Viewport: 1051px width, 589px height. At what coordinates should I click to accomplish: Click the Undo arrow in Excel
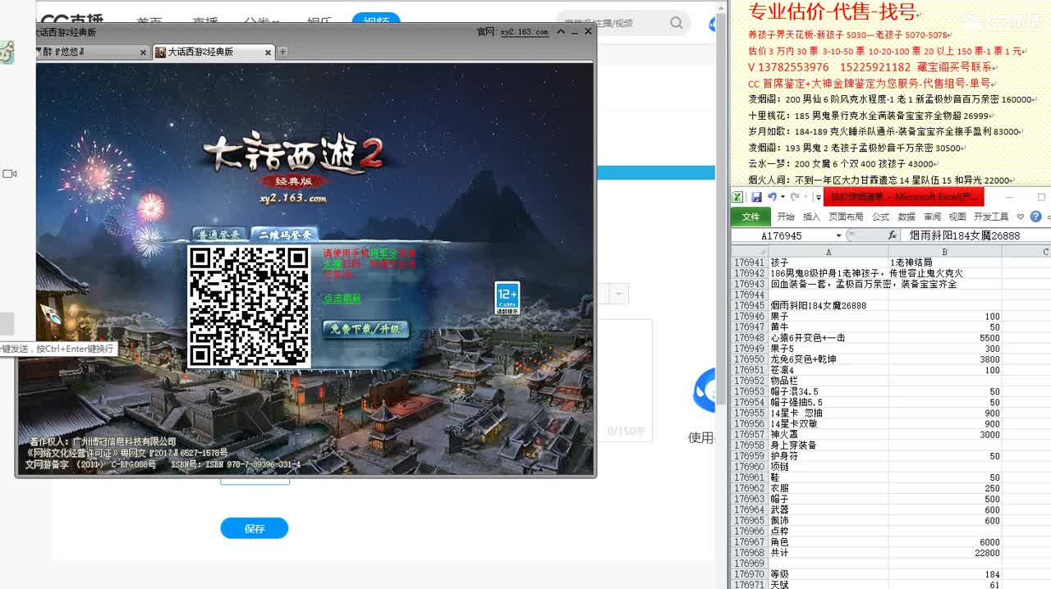coord(772,197)
